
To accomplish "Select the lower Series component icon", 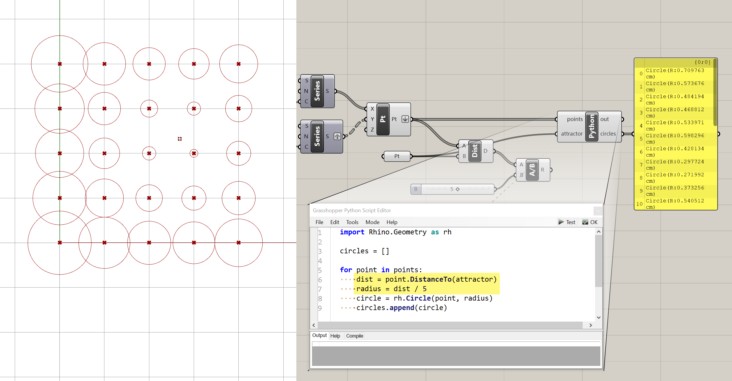I will pos(317,136).
